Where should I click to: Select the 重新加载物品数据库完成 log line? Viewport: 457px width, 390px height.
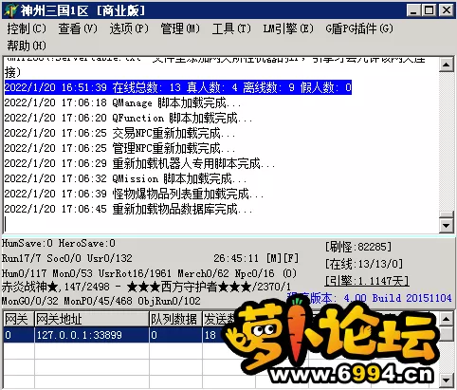pyautogui.click(x=128, y=209)
